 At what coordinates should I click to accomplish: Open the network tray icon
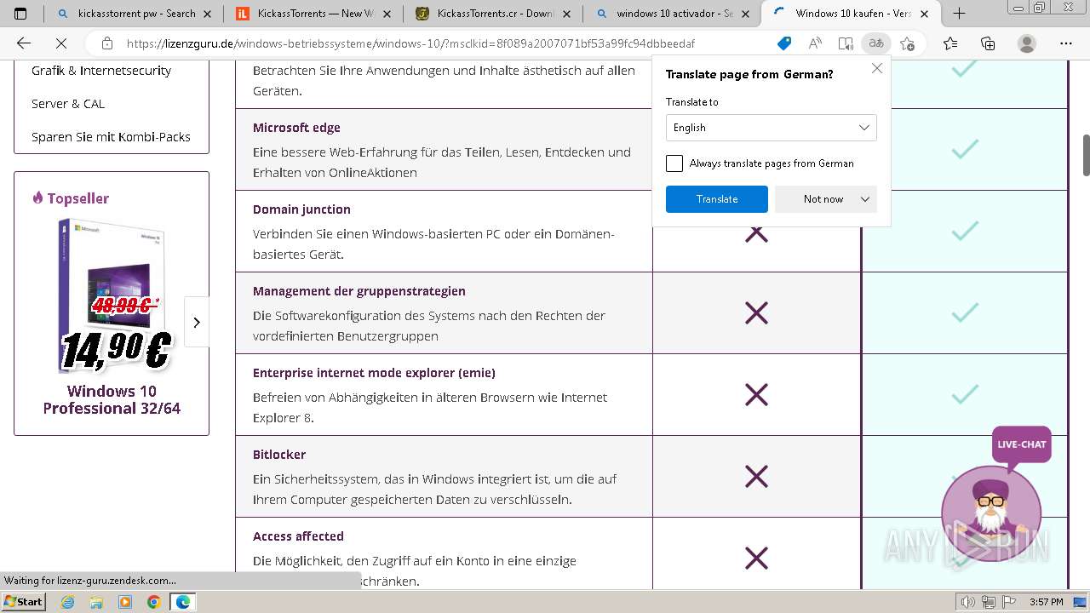coord(990,602)
